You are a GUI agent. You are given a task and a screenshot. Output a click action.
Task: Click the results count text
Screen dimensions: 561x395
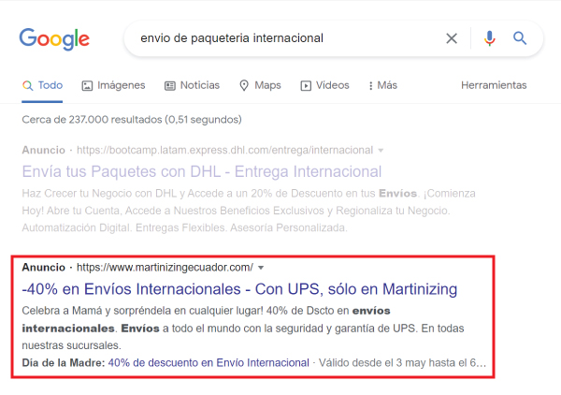(x=132, y=120)
